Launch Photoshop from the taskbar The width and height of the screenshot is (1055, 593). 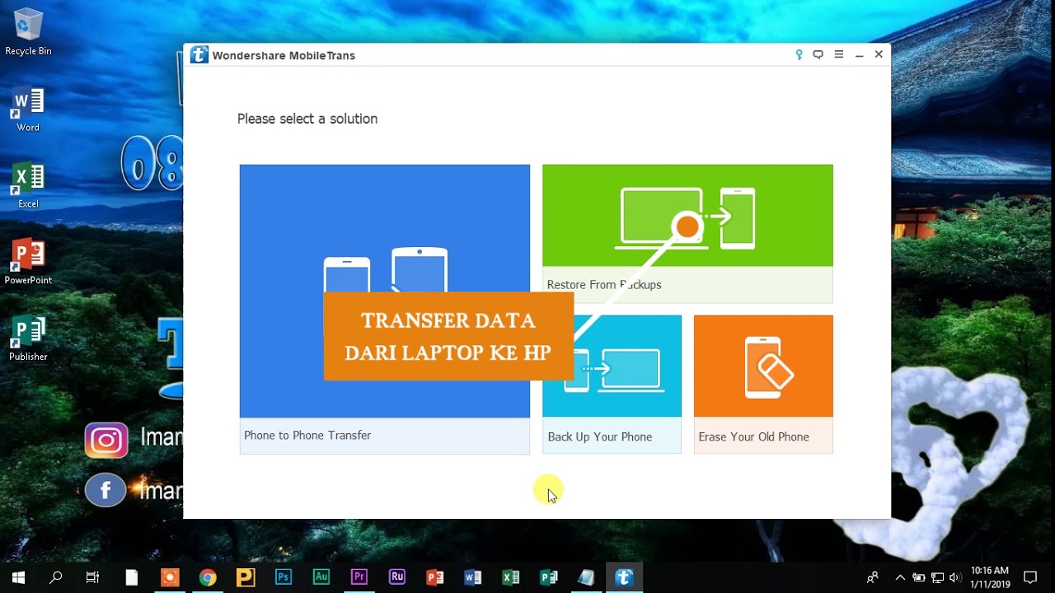(x=284, y=577)
